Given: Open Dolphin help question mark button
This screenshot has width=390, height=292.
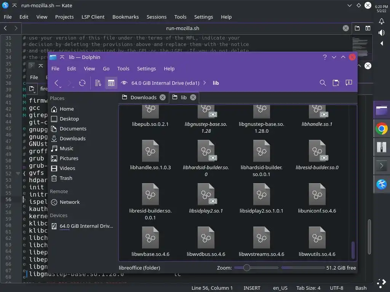Looking at the screenshot, I should [324, 57].
